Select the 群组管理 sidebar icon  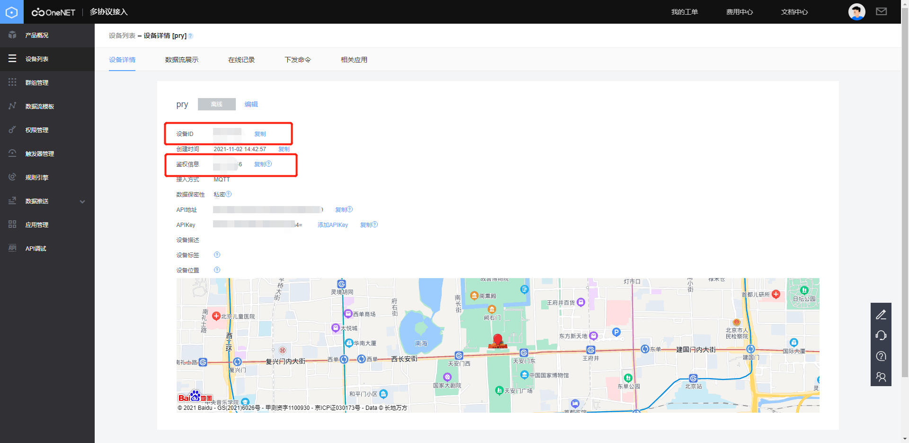coord(12,82)
